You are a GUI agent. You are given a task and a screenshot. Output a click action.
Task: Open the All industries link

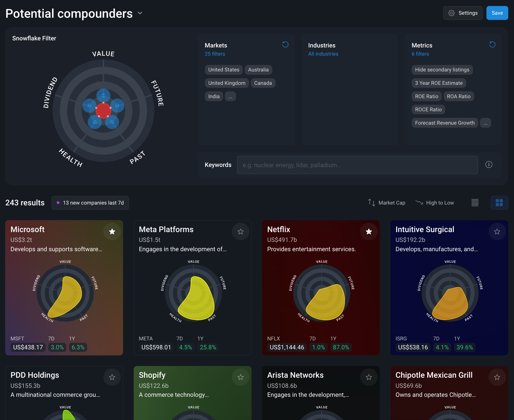(323, 54)
